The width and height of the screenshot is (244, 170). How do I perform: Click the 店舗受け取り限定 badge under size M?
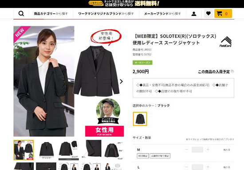click(x=160, y=156)
